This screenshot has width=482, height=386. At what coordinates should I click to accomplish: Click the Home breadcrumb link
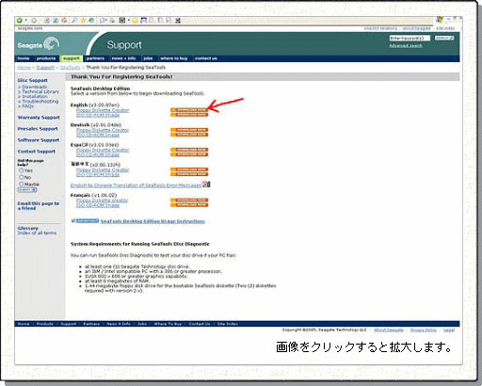pos(24,68)
